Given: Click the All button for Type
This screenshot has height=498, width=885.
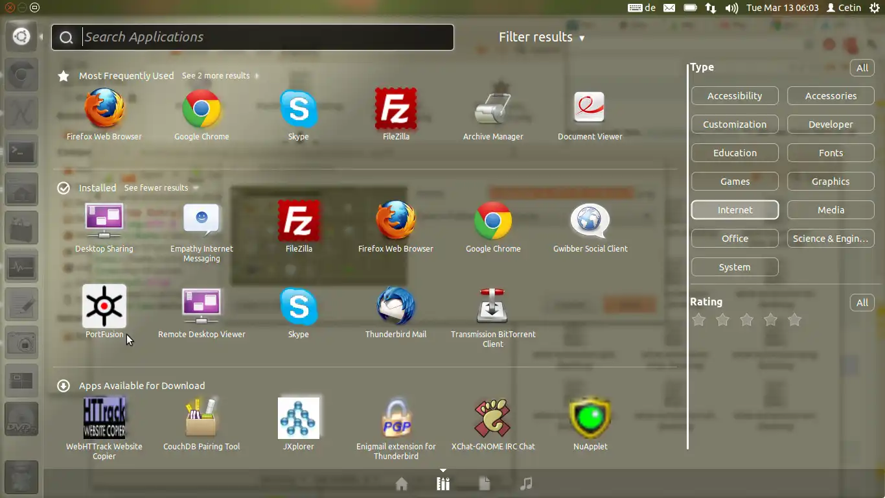Looking at the screenshot, I should coord(862,68).
